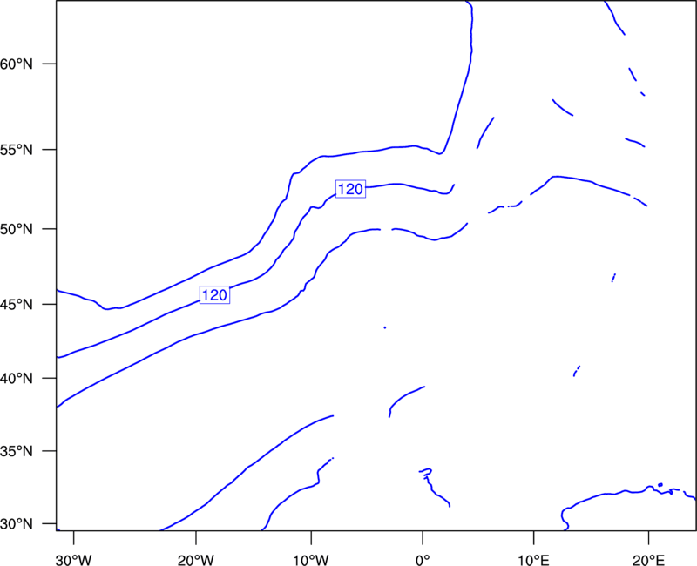The image size is (697, 566).
Task: Select the 30°N latitude label
Action: 17,524
